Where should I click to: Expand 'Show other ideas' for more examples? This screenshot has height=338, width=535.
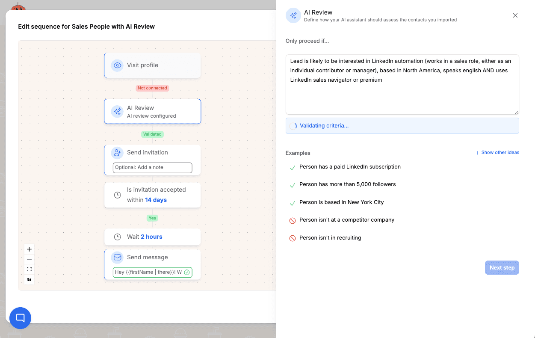coord(497,152)
